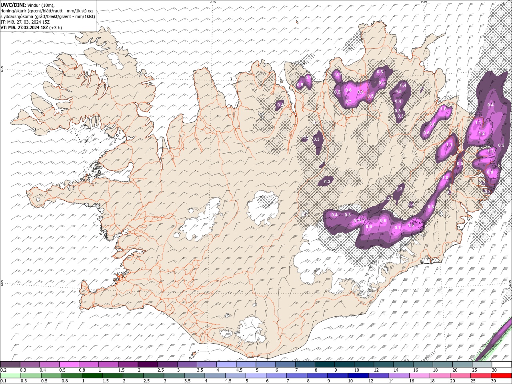Pick the top-row legend swatch between 18 and 20

tap(442, 364)
